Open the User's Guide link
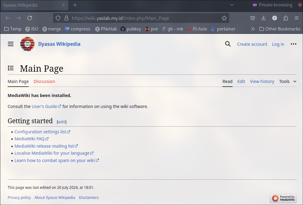This screenshot has height=205, width=303. coord(46,106)
